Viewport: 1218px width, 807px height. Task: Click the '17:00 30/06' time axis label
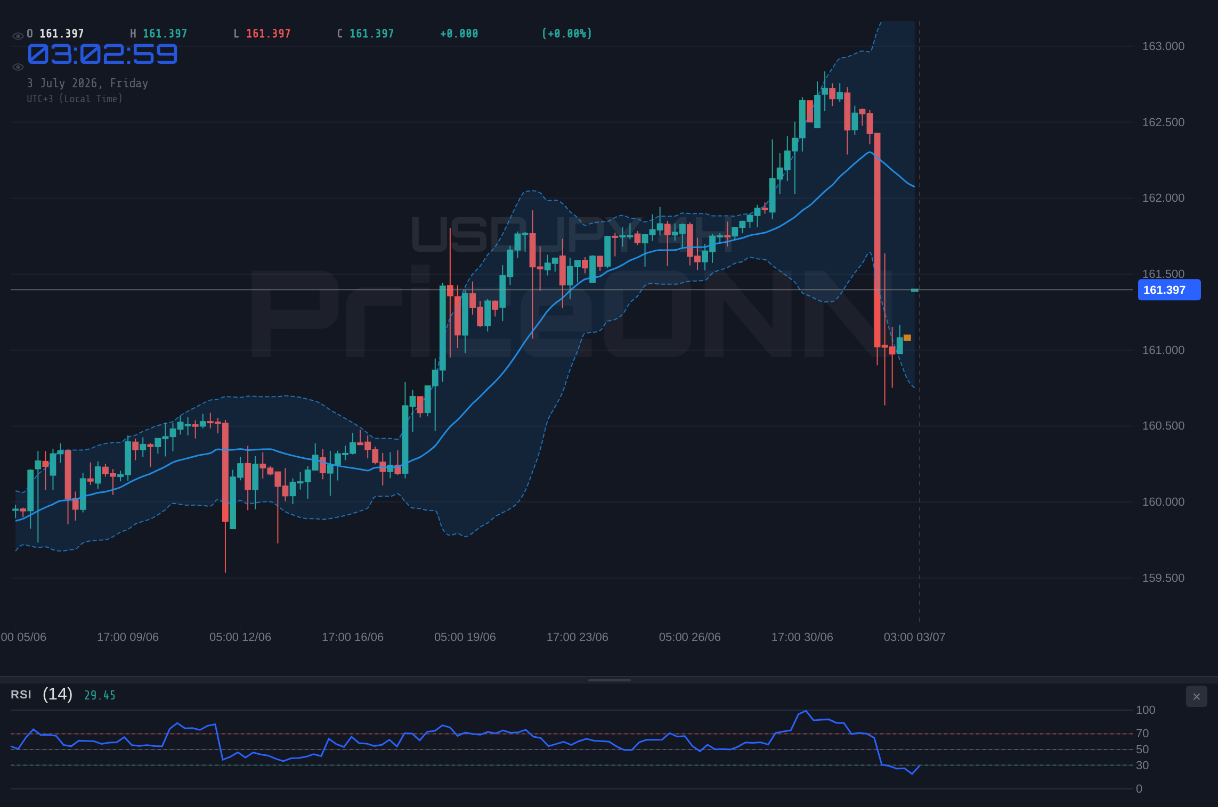point(802,637)
